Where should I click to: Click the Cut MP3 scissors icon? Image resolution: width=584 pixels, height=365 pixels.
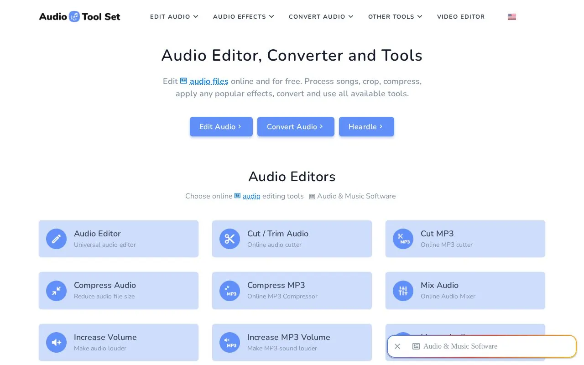[403, 239]
